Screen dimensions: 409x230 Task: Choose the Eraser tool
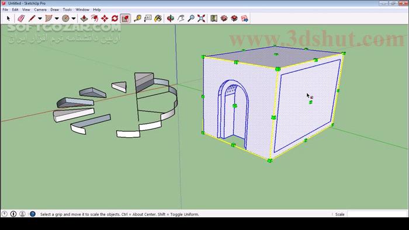(21, 19)
